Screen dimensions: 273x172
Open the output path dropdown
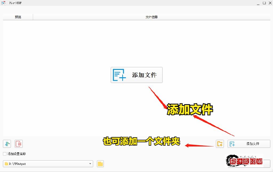90,164
